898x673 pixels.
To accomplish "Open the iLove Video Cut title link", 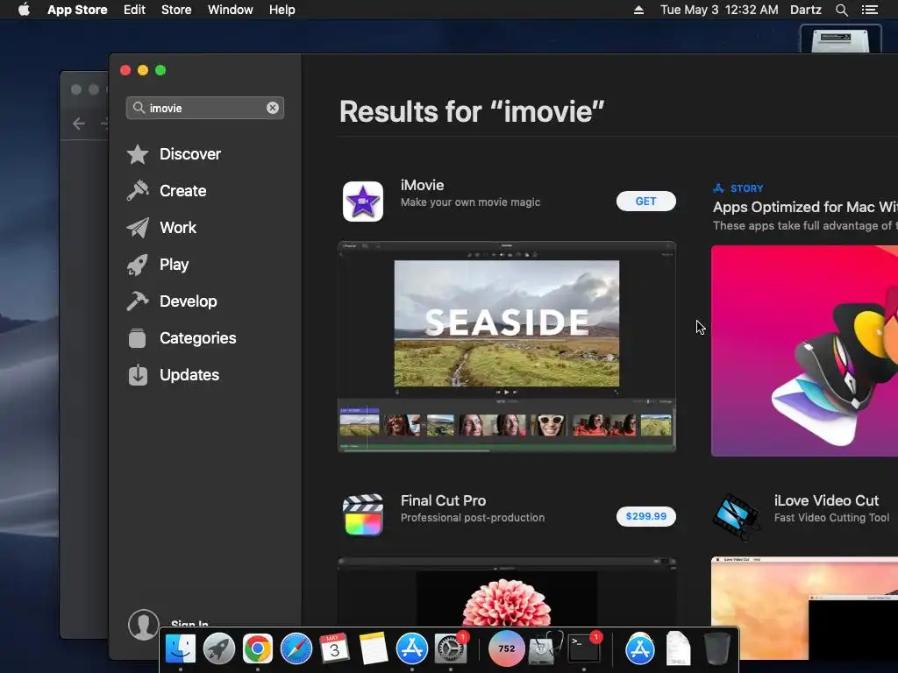I will point(826,500).
